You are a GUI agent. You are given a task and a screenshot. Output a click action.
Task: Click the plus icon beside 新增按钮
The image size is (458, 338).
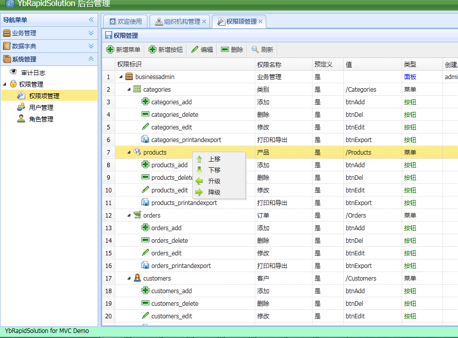tap(152, 49)
